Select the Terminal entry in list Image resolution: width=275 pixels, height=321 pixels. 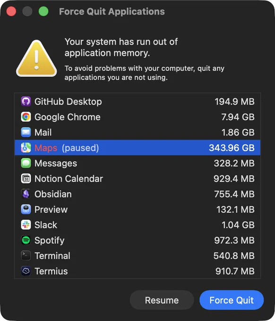pyautogui.click(x=137, y=256)
